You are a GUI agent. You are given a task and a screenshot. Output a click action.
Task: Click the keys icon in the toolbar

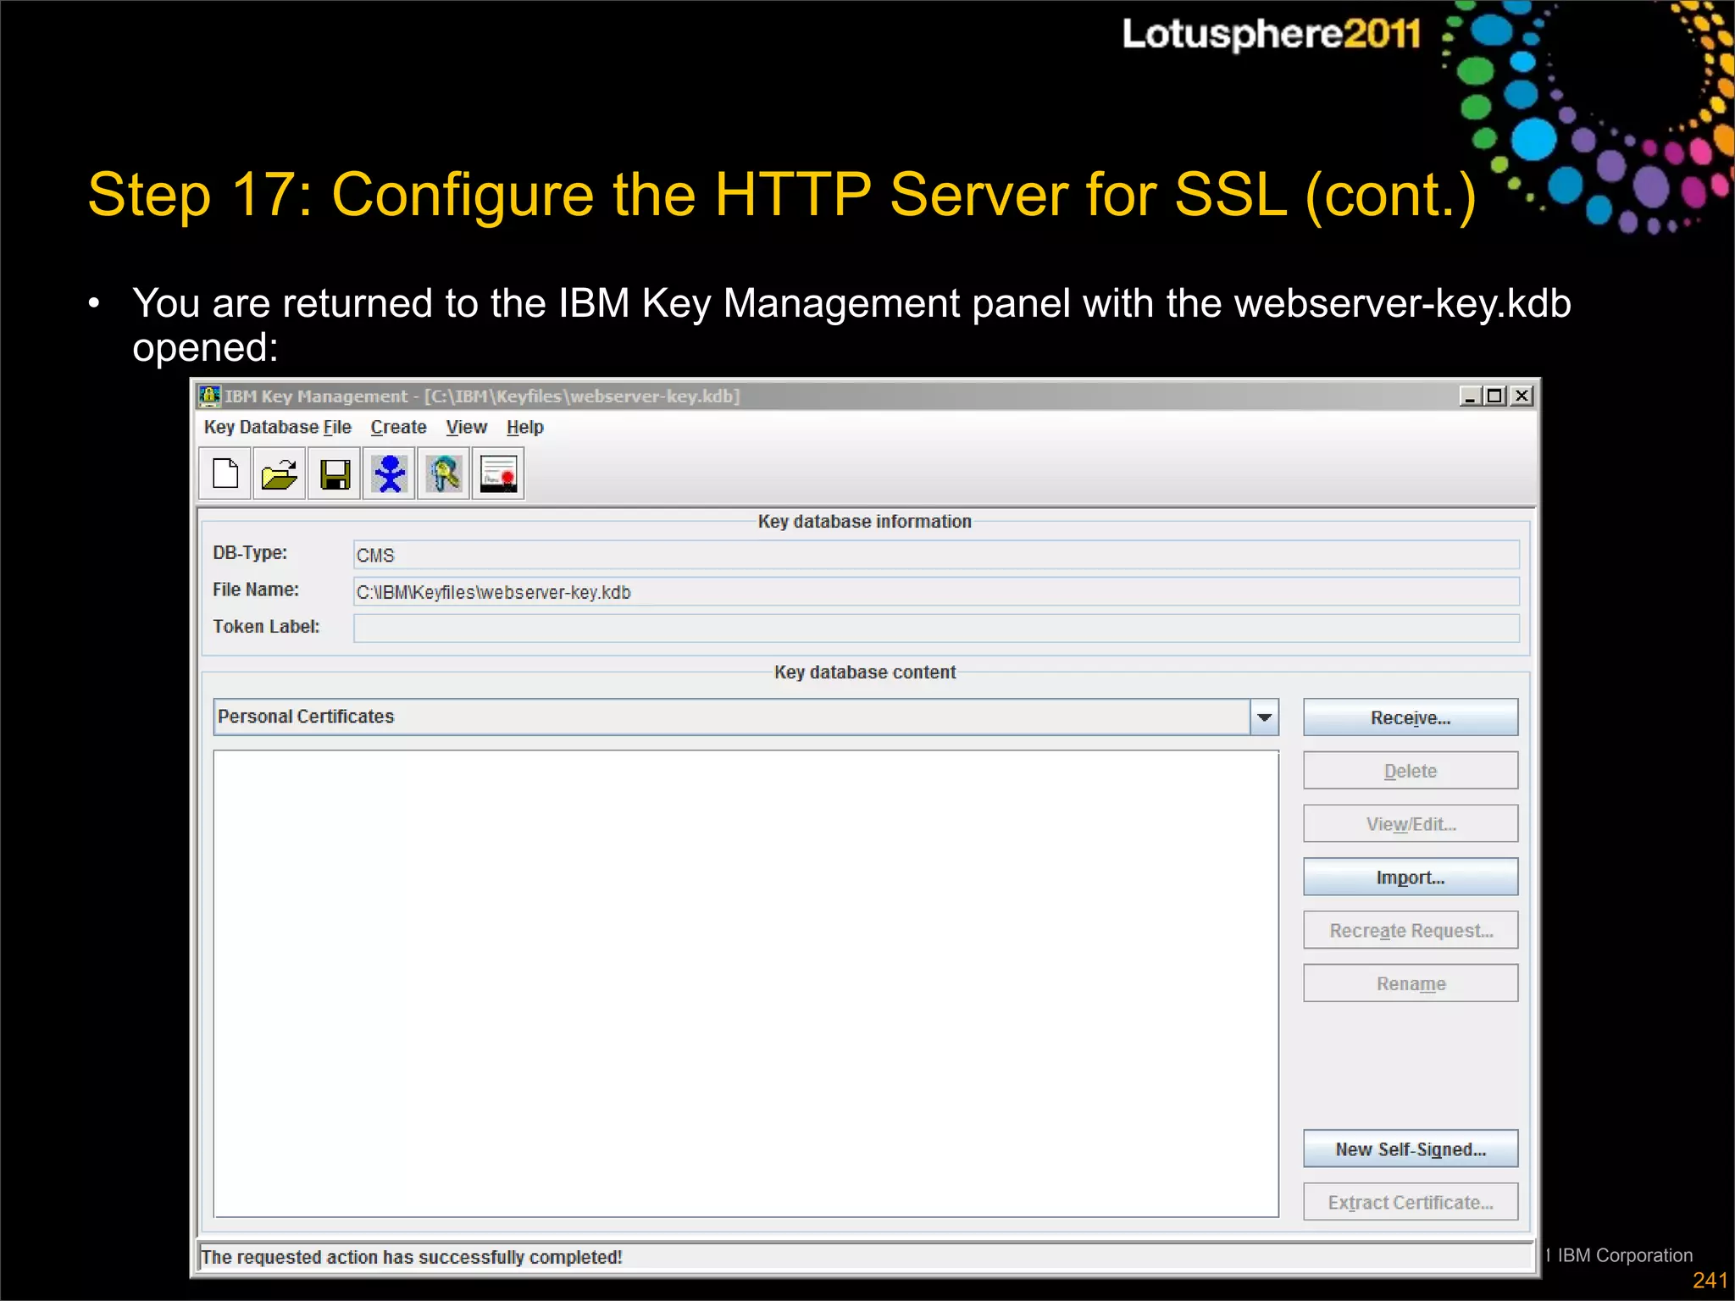(443, 473)
